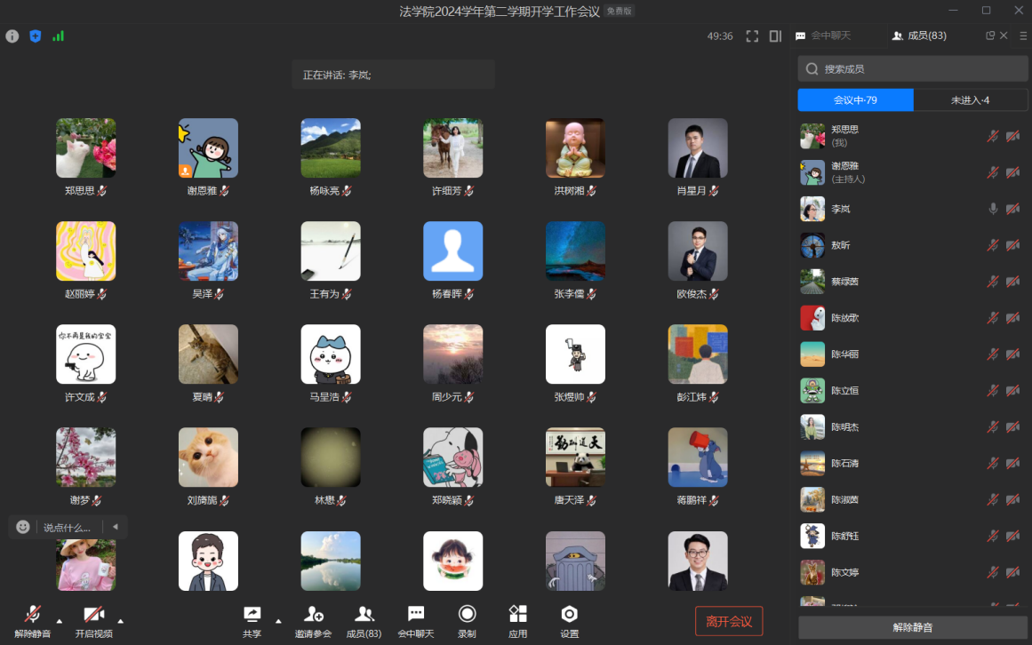
Task: Expand share options arrow beside 共享
Action: coord(278,620)
